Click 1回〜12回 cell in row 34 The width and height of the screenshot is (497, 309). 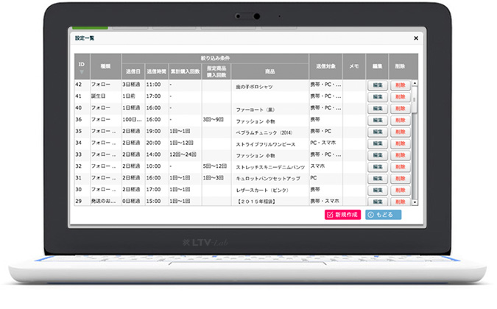[185, 143]
